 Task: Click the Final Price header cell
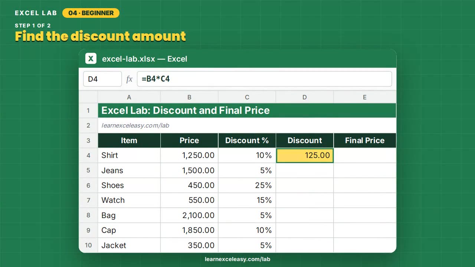tap(365, 141)
